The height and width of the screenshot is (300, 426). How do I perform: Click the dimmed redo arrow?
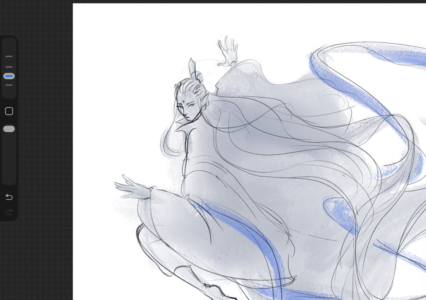(9, 212)
